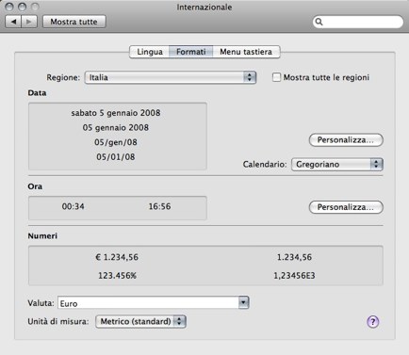Enable Mostra tutte le regioni checkbox
409x355 pixels.
276,77
